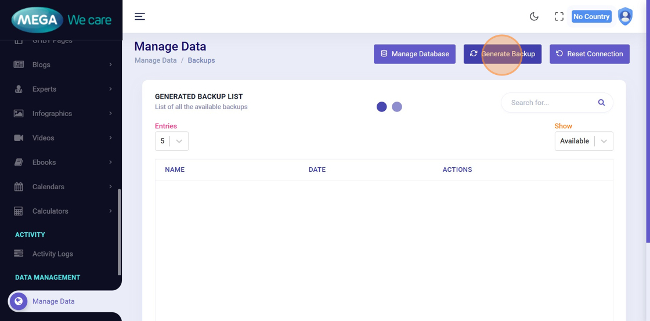Click the Manage Data breadcrumb link

(156, 60)
